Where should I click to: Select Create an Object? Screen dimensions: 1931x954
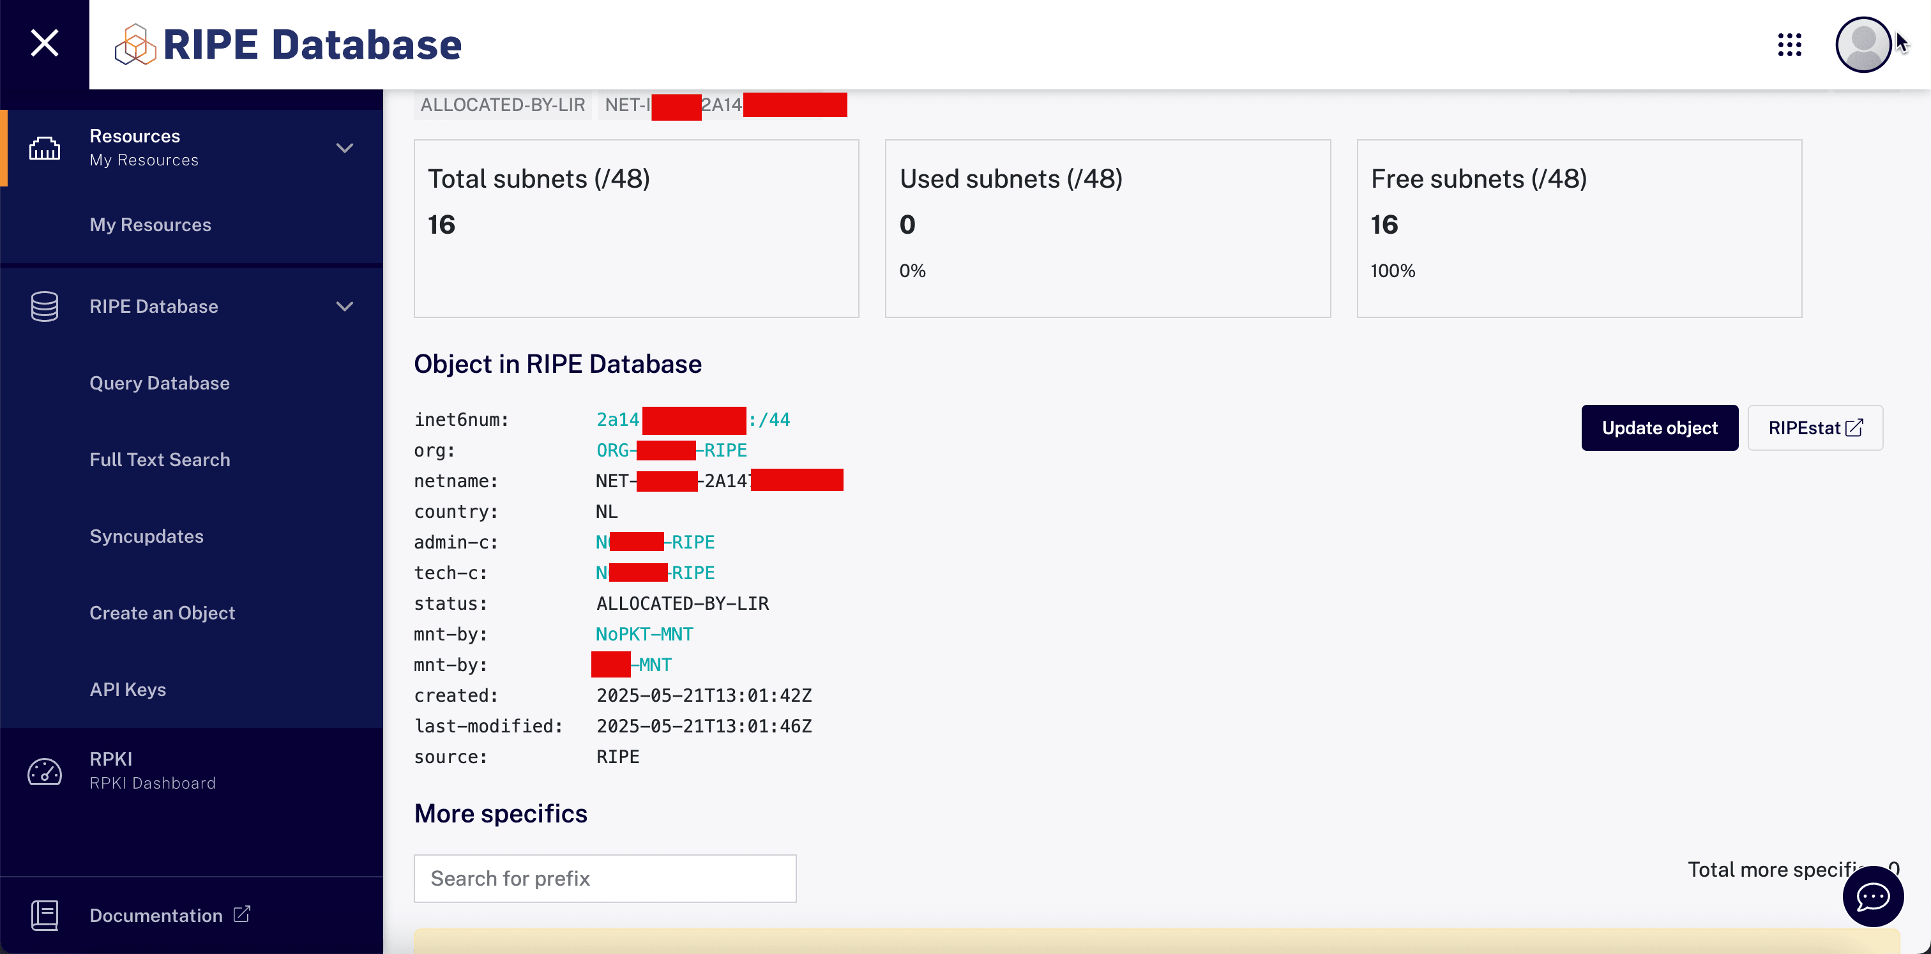point(162,612)
